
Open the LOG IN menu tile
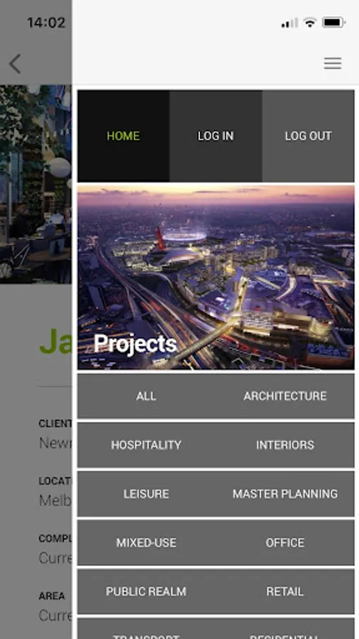216,136
